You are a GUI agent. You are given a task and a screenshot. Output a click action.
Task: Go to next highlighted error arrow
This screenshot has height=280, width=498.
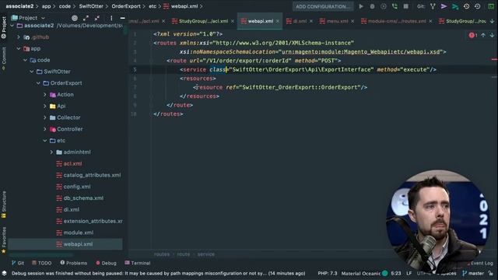[x=492, y=35]
